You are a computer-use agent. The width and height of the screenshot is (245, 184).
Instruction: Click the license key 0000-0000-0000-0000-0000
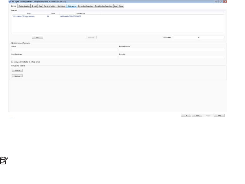pyautogui.click(x=71, y=16)
